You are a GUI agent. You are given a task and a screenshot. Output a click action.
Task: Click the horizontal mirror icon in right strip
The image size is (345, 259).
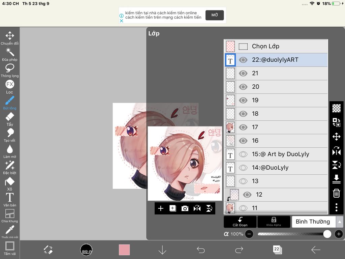tap(337, 151)
